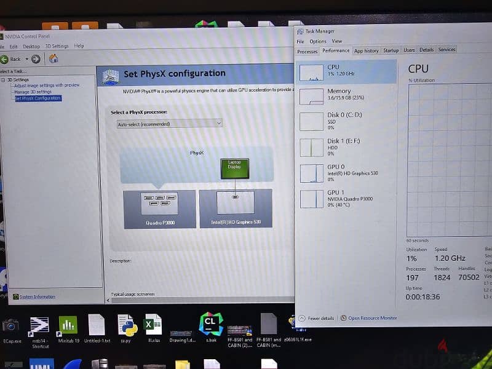Switch to the Details tab
The width and height of the screenshot is (492, 369).
pyautogui.click(x=426, y=50)
